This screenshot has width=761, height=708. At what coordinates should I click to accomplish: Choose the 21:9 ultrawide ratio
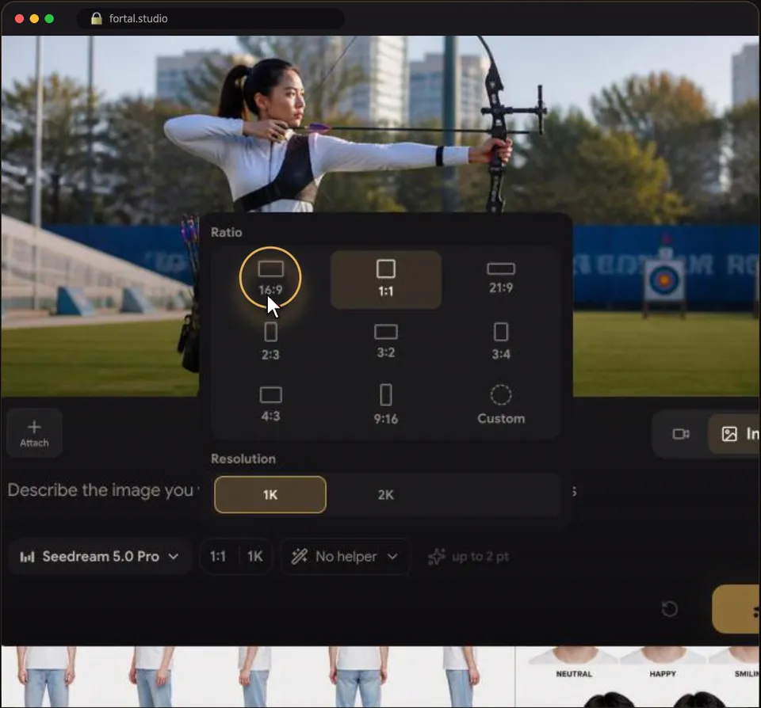pos(501,278)
